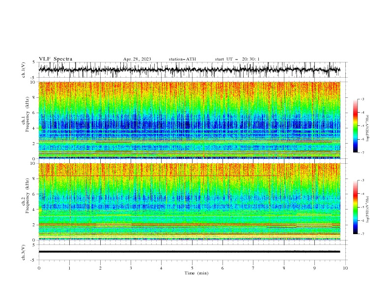This screenshot has height=301, width=389.
Task: Click time axis tick label "4"
Action: (x=161, y=268)
